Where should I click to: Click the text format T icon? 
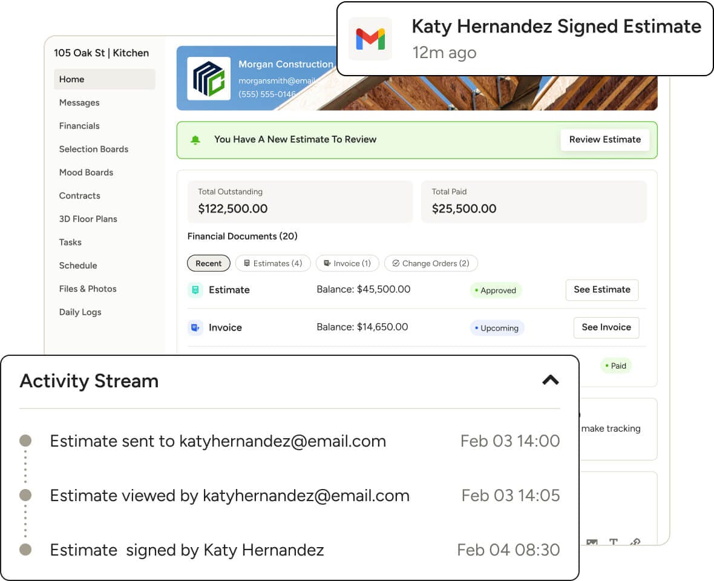tap(613, 542)
